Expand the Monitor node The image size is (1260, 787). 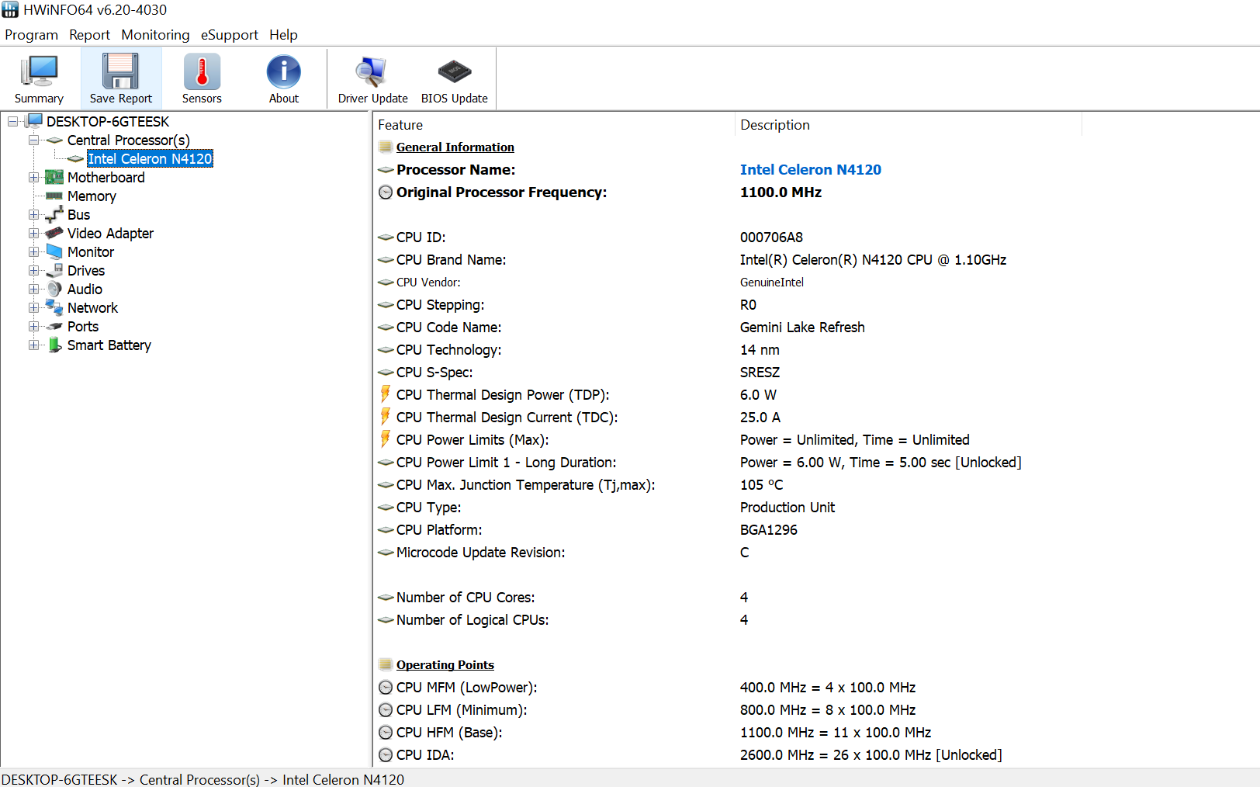click(33, 251)
